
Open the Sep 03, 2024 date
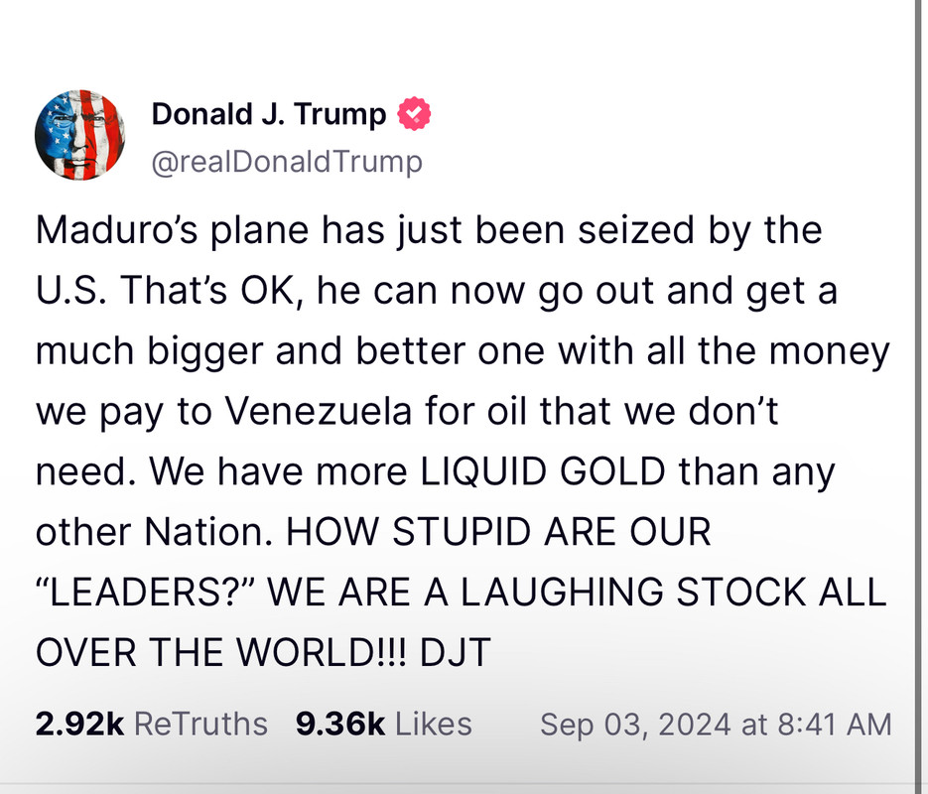(x=635, y=725)
